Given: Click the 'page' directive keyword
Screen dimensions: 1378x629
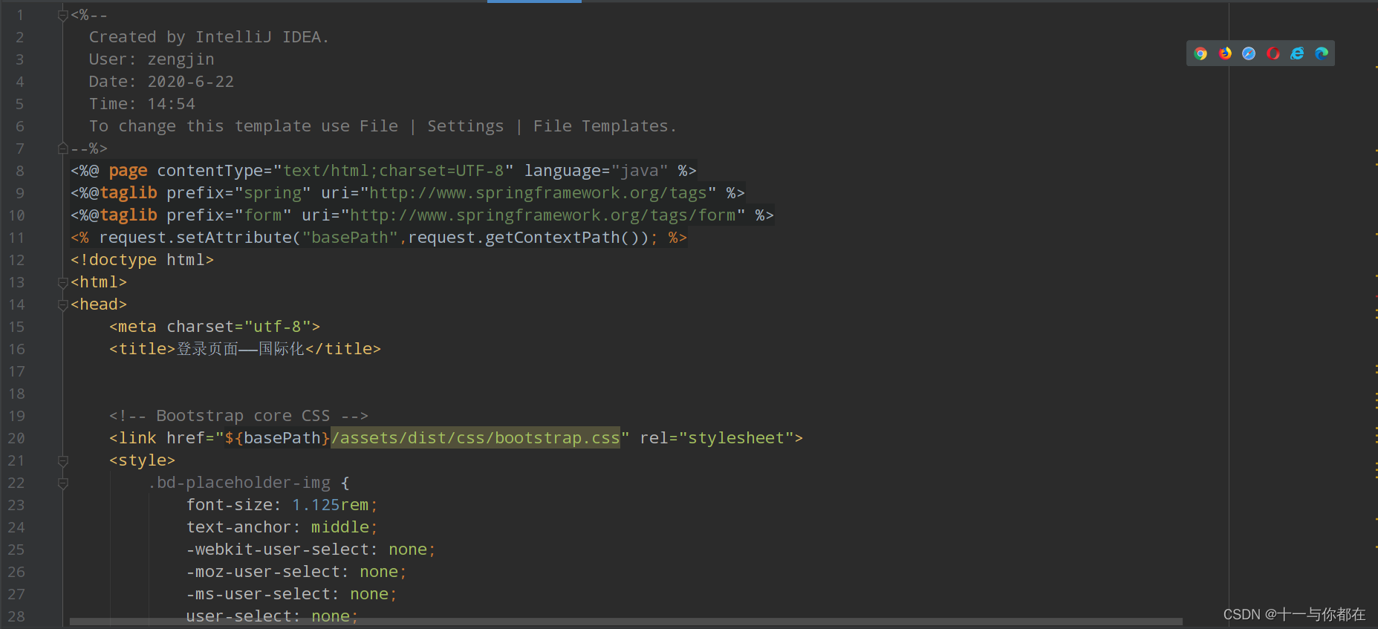Looking at the screenshot, I should [x=128, y=171].
